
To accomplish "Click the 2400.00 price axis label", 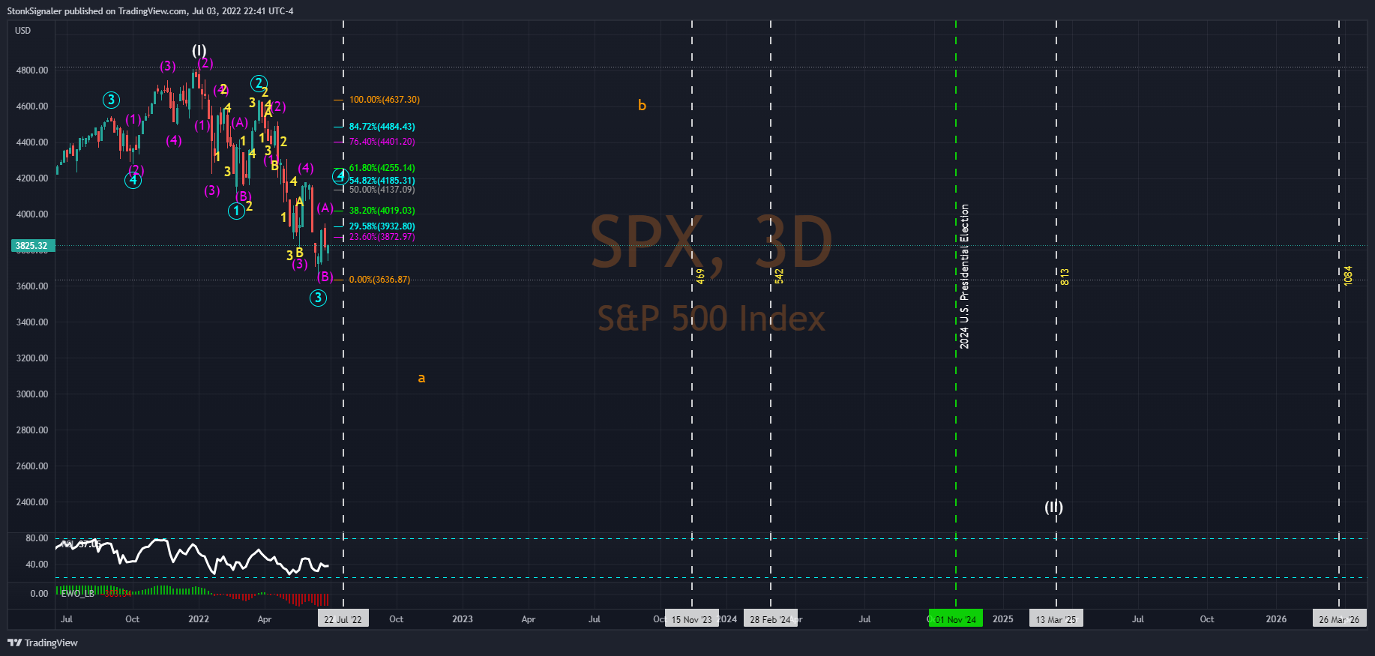I will point(32,502).
